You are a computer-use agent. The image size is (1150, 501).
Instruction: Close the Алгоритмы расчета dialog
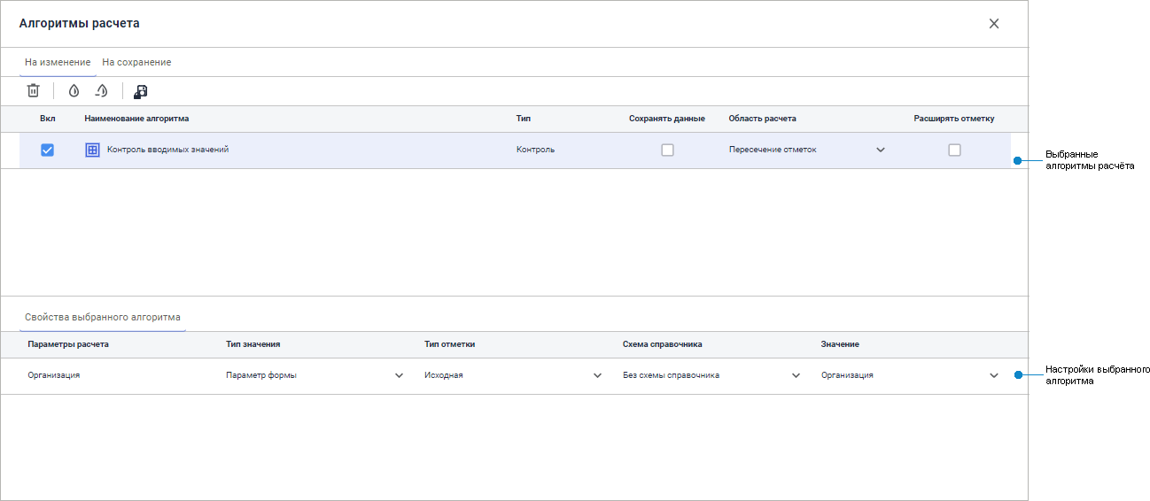[994, 24]
